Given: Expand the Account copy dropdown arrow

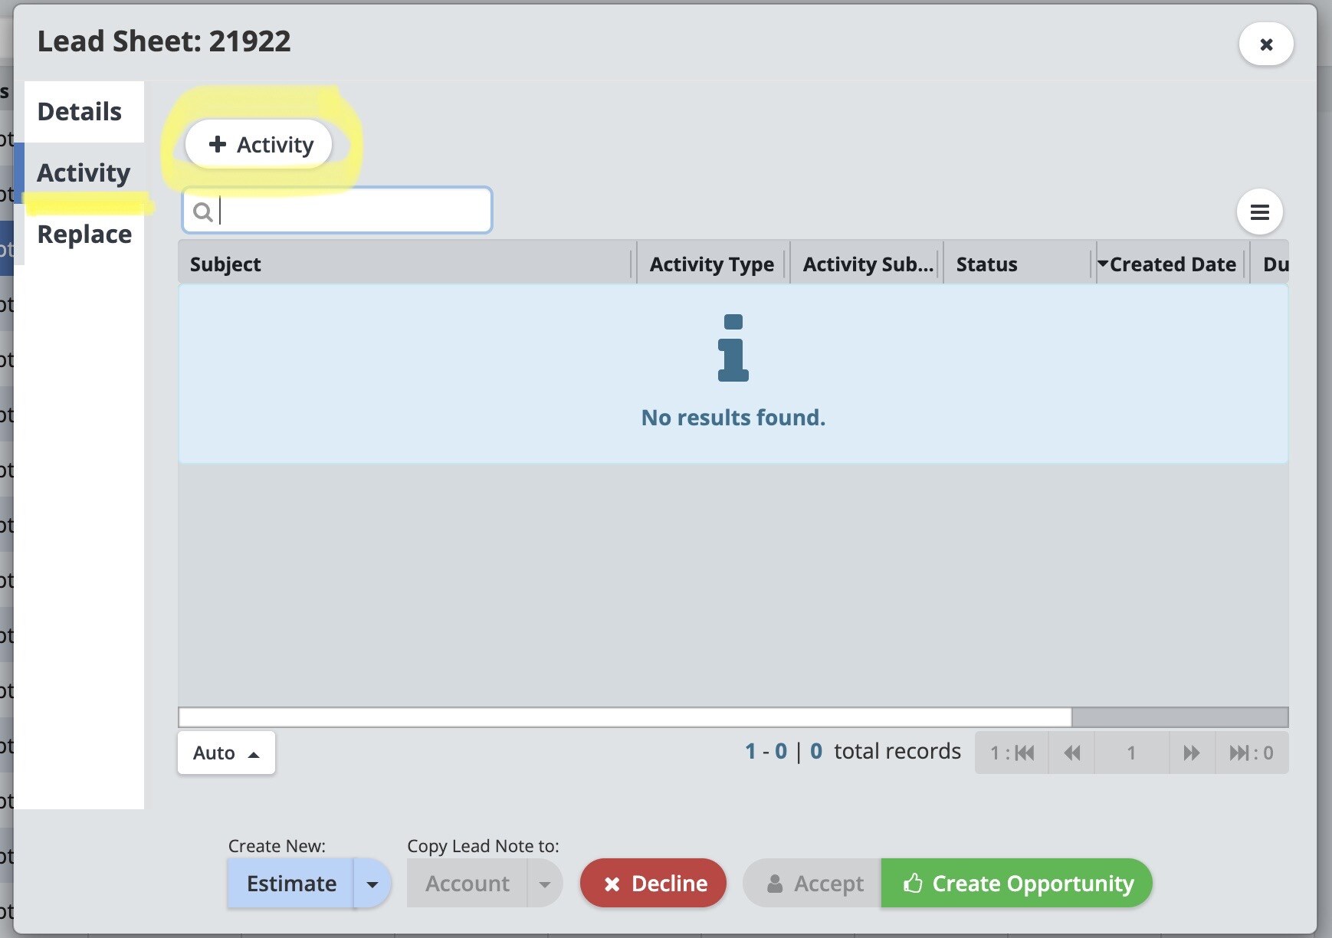Looking at the screenshot, I should coord(545,884).
